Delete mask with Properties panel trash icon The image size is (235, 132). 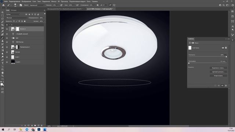point(226,85)
